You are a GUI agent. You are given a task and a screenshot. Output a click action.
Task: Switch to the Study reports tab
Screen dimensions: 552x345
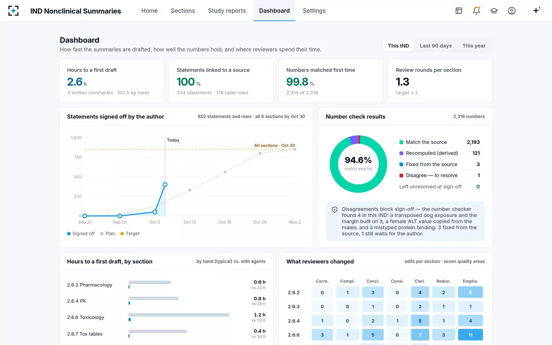227,11
